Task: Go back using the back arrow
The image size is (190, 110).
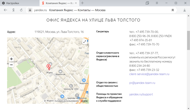Action: tap(5, 10)
